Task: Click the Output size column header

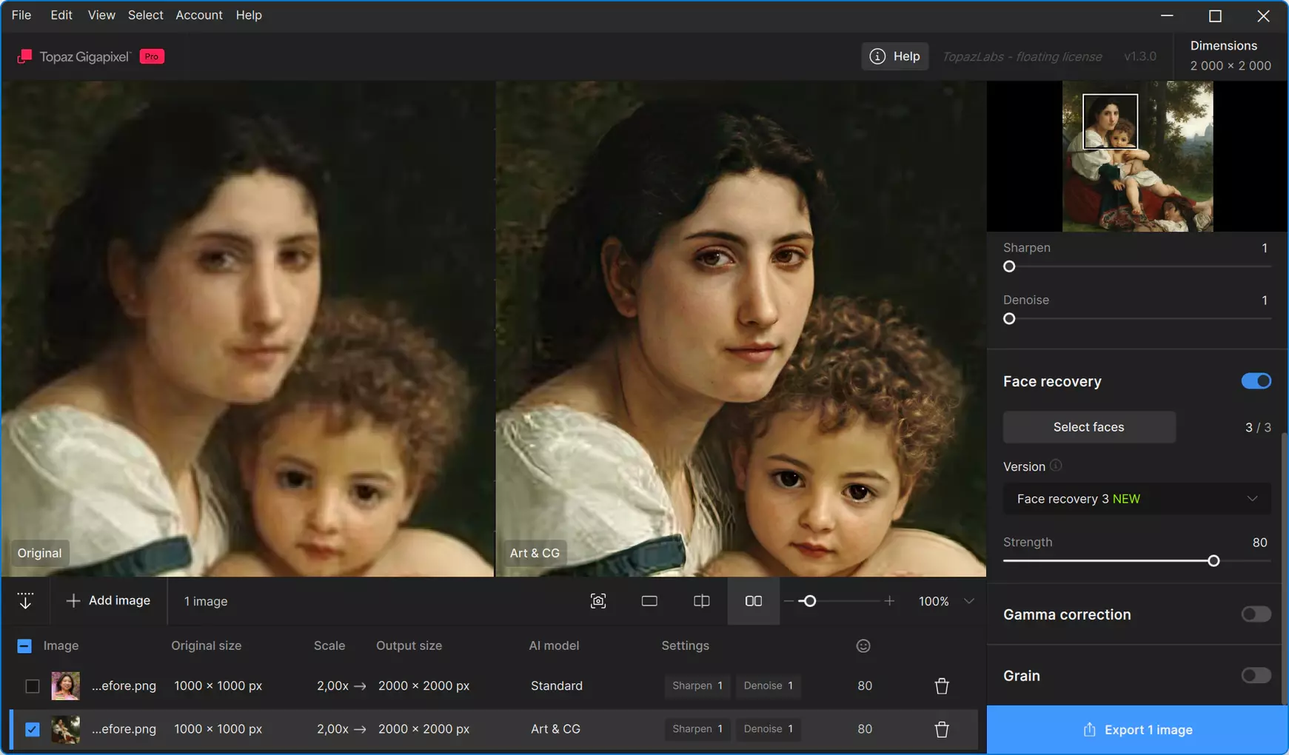Action: 409,646
